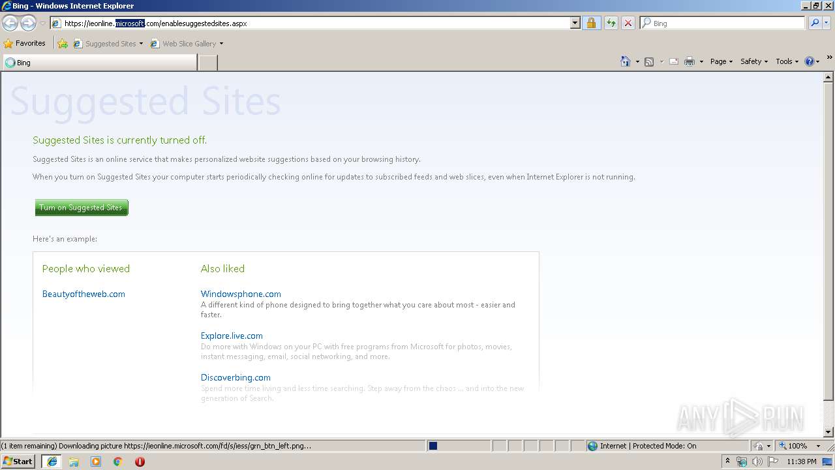Expand the command bar overflow chevron
The height and width of the screenshot is (470, 835).
(830, 58)
